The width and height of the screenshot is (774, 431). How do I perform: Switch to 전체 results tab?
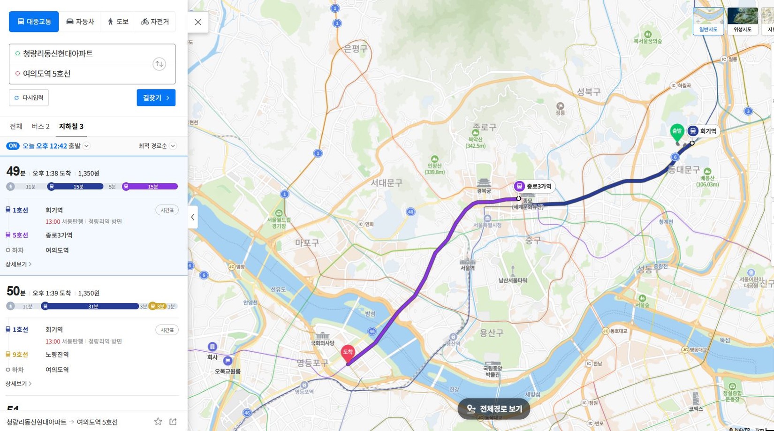click(16, 126)
